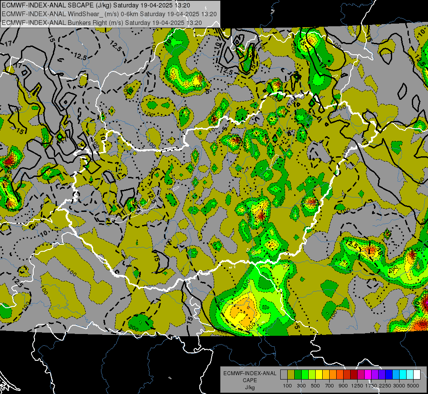Click the pure blue legend swatch after 2250

click(x=389, y=375)
